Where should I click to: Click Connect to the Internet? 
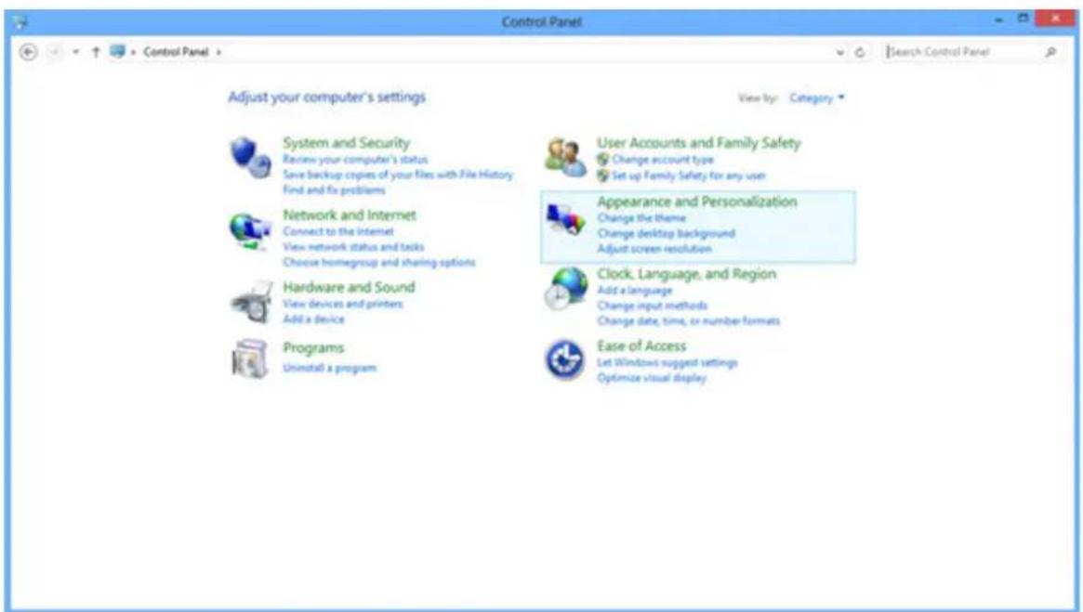(x=337, y=231)
